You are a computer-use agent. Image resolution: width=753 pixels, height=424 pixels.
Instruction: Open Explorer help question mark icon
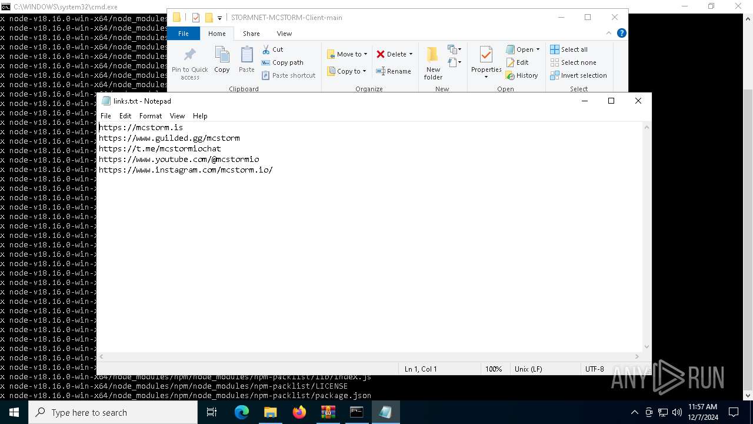(x=621, y=34)
